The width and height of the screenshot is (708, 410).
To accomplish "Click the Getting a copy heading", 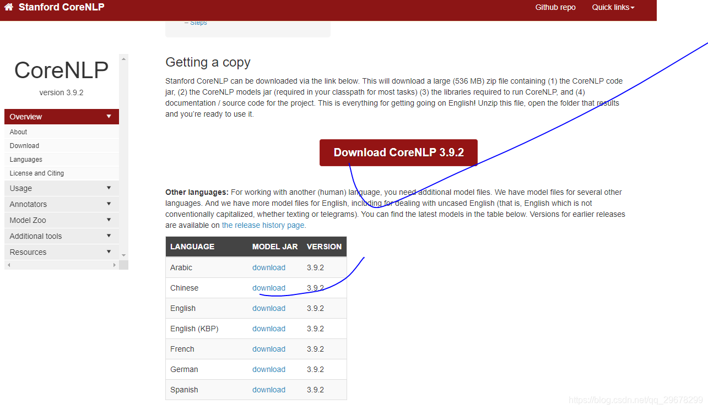I will 208,62.
